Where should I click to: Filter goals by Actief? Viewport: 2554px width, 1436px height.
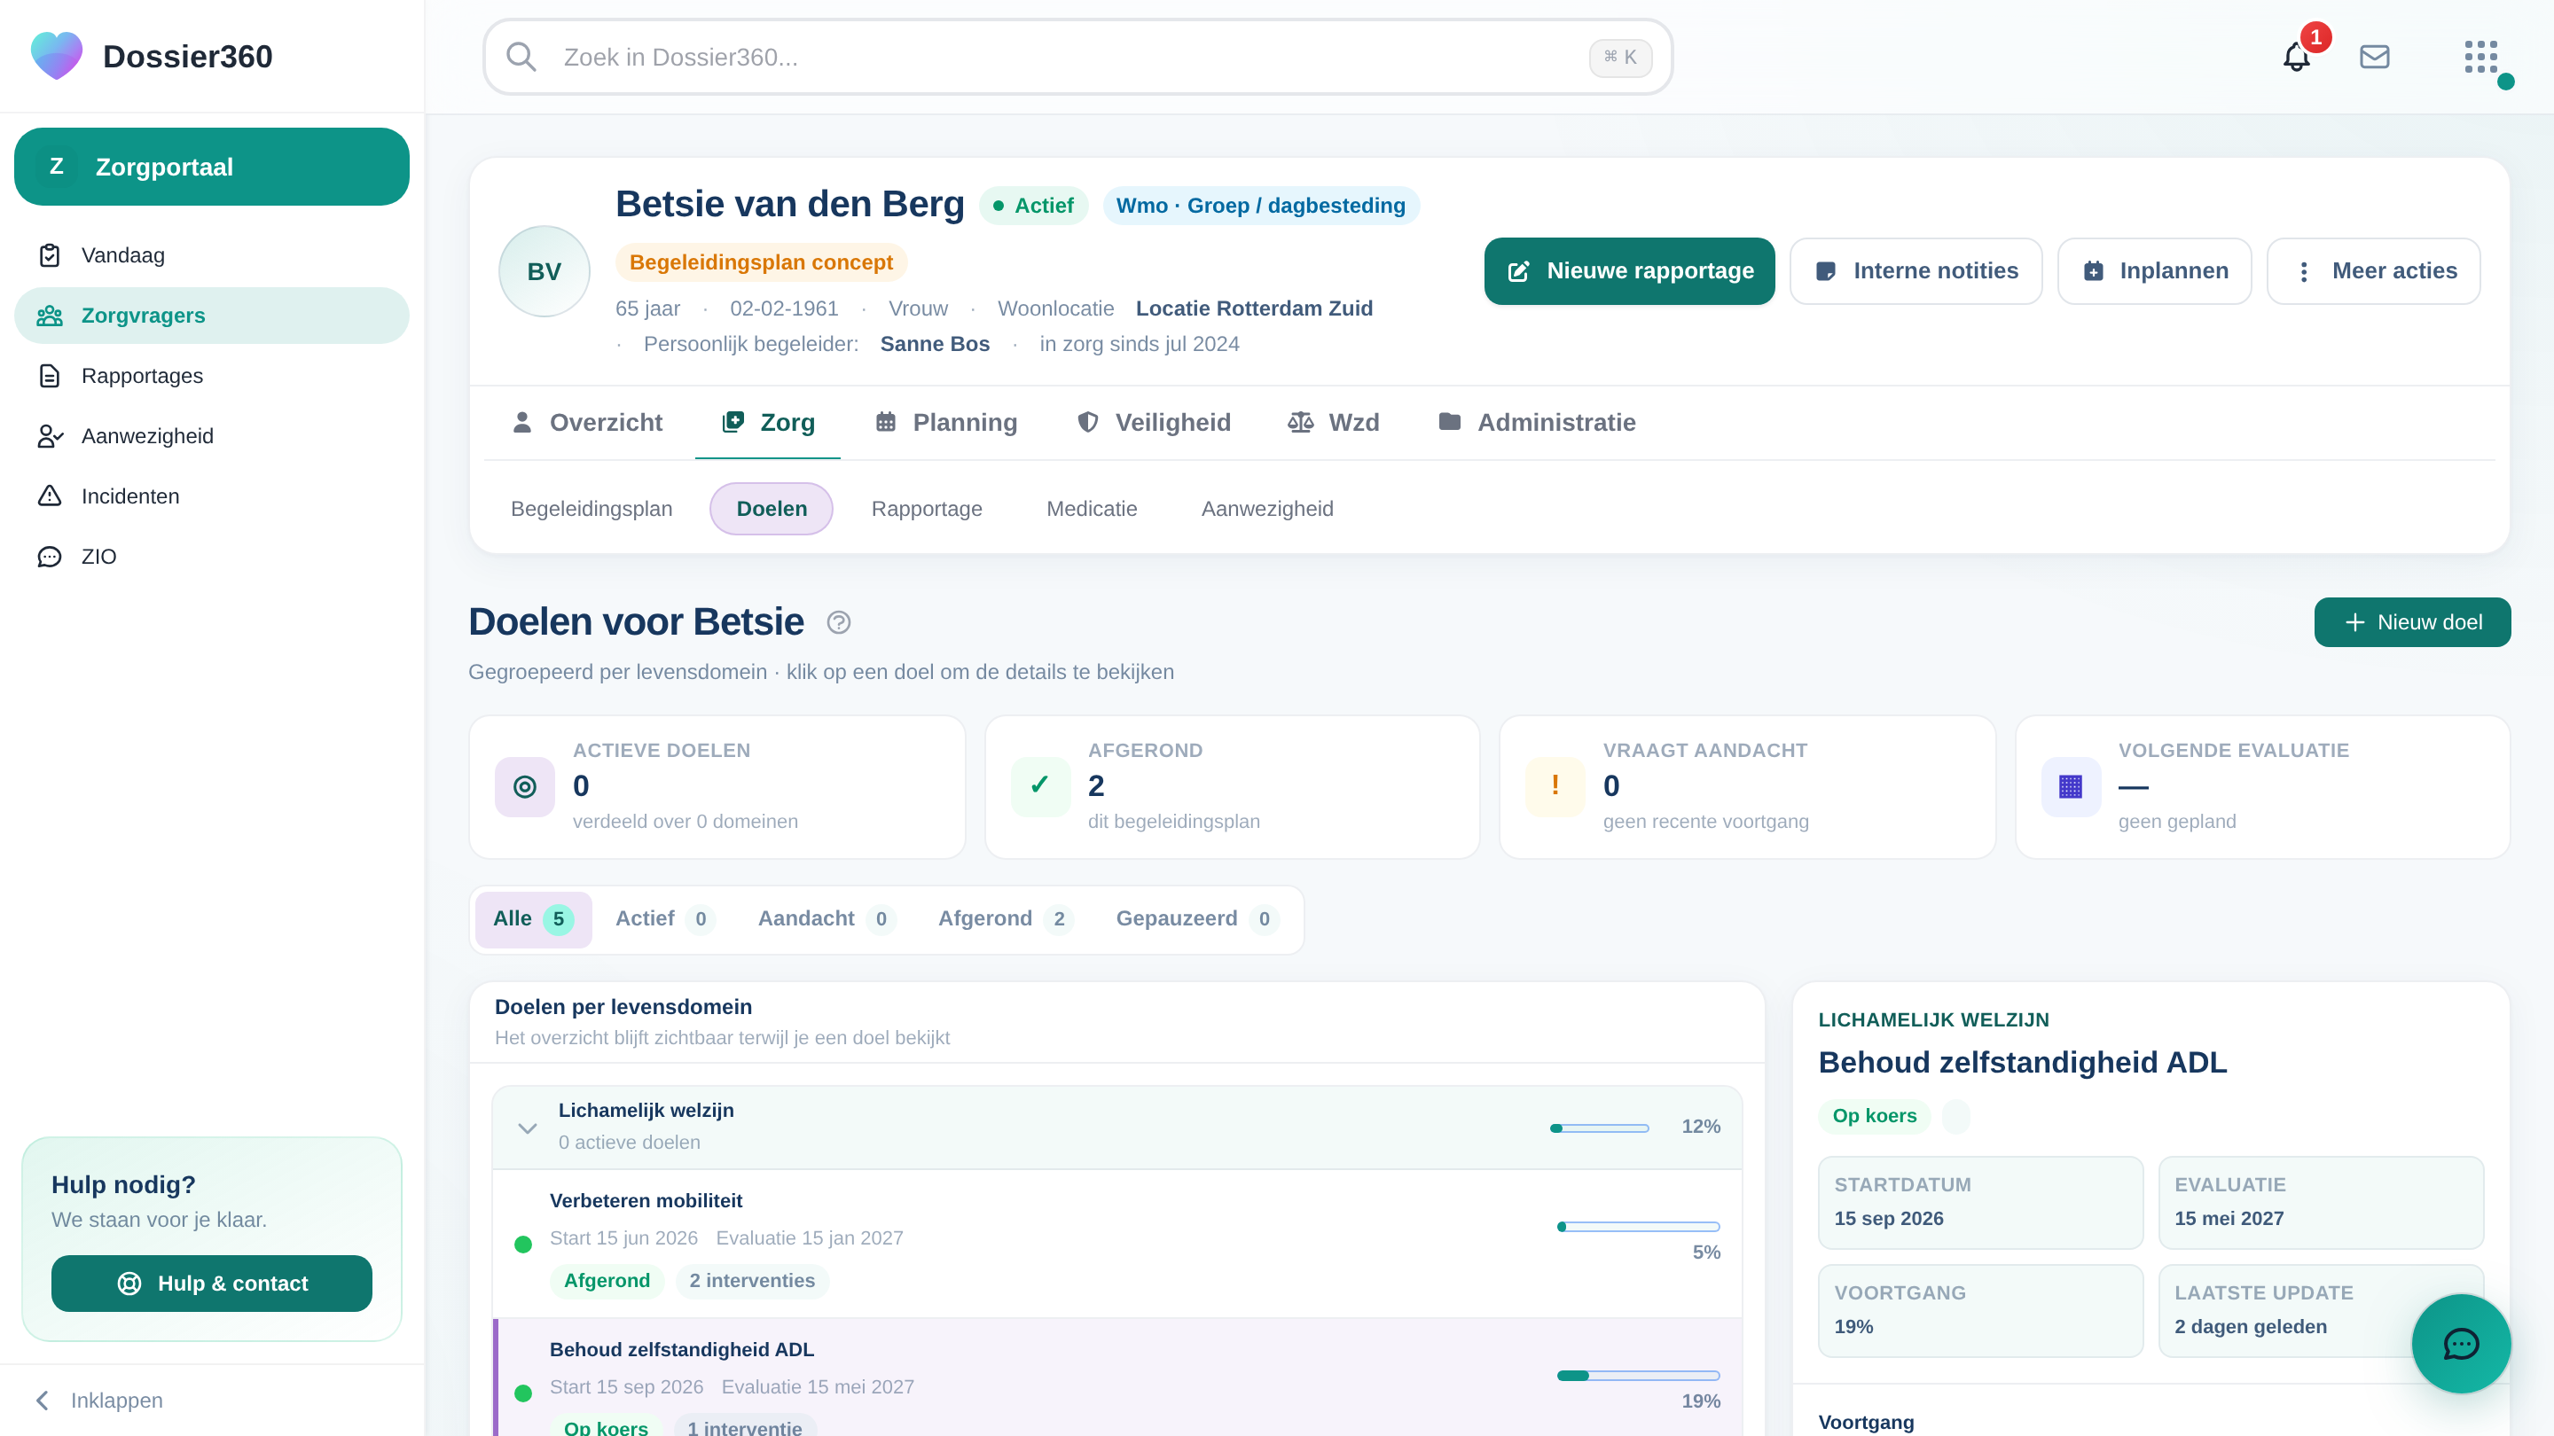click(x=663, y=918)
